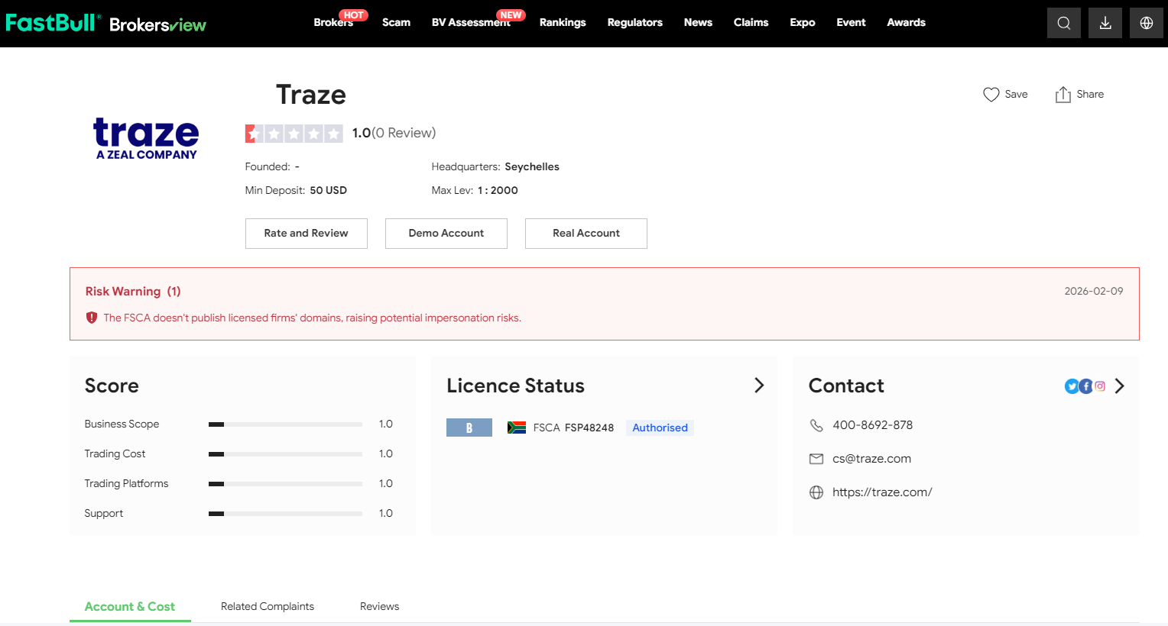Open the search icon in header

(1063, 23)
